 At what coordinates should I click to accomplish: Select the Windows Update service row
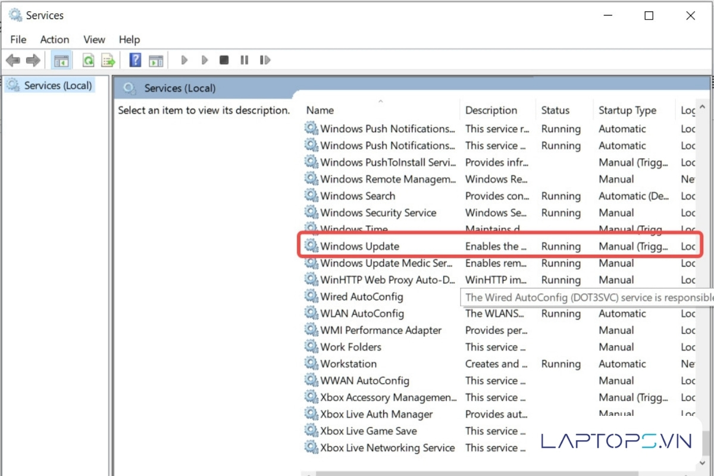tap(360, 246)
